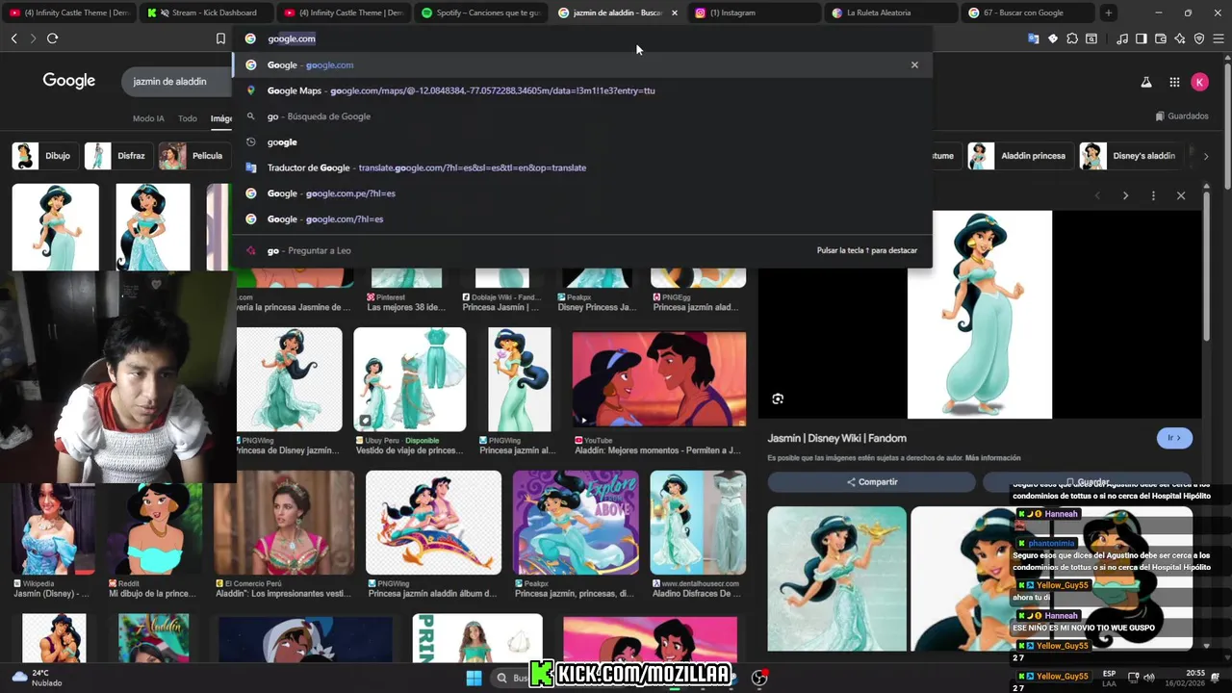
Task: Switch to the Spotify tab
Action: [479, 13]
